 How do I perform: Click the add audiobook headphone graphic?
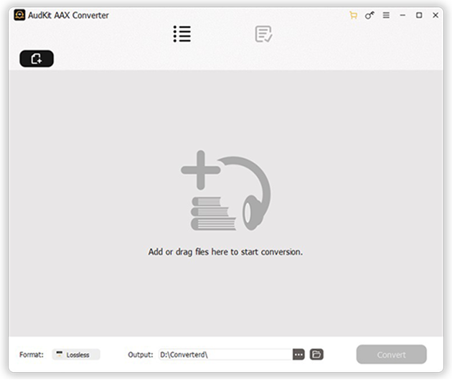click(x=226, y=190)
